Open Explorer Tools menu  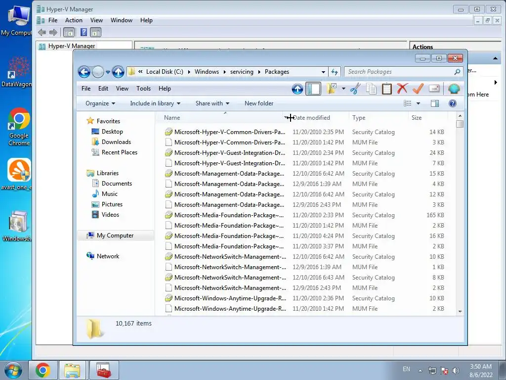coord(144,89)
